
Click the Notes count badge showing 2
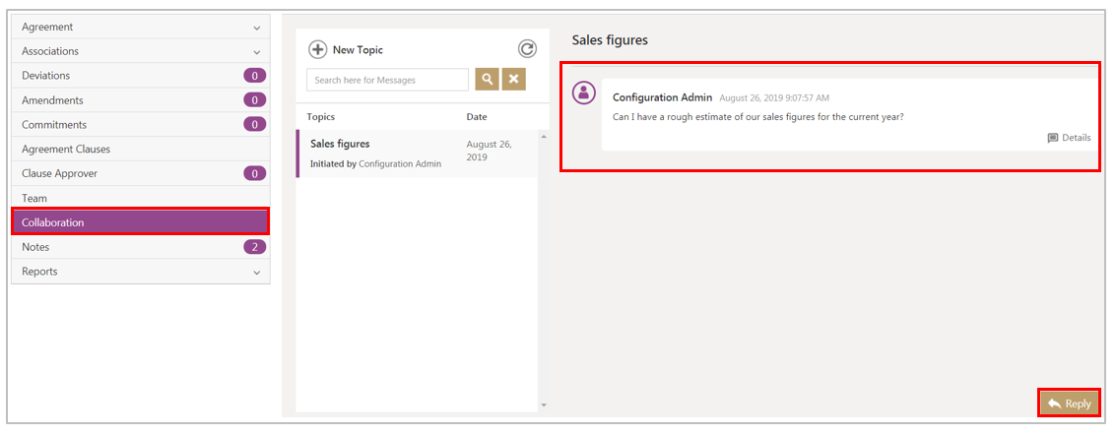pyautogui.click(x=254, y=247)
